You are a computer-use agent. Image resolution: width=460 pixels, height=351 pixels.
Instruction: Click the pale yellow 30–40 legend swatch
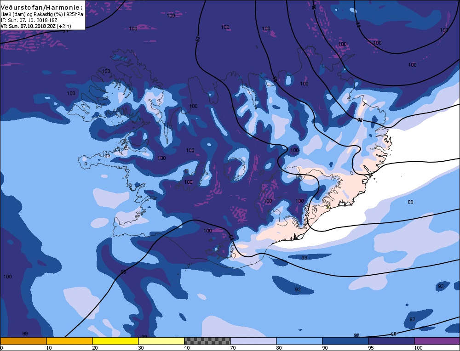pos(161,341)
